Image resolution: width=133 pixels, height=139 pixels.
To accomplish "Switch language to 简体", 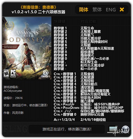I will coord(83,10).
